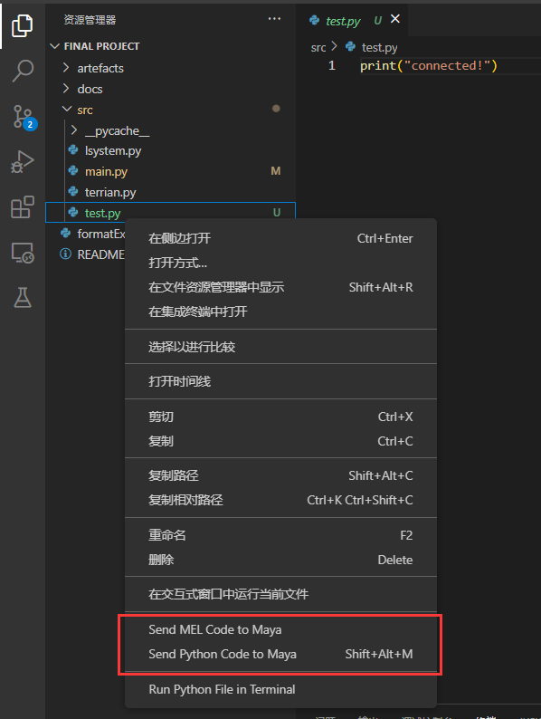This screenshot has width=541, height=719.
Task: Choose 打开时间线 menu entry
Action: (280, 381)
